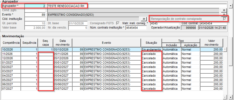The height and width of the screenshot is (100, 234).
Task: Click Núm. contrato instituição field
Action: click(x=136, y=28)
